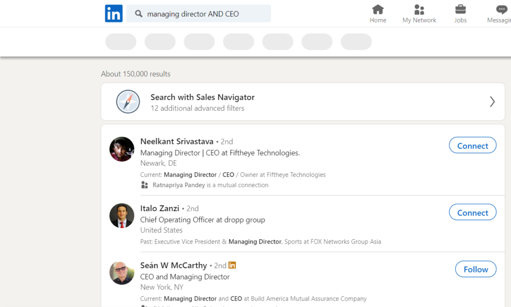This screenshot has width=511, height=307.
Task: Click the Sales Navigator compass icon
Action: pyautogui.click(x=128, y=102)
